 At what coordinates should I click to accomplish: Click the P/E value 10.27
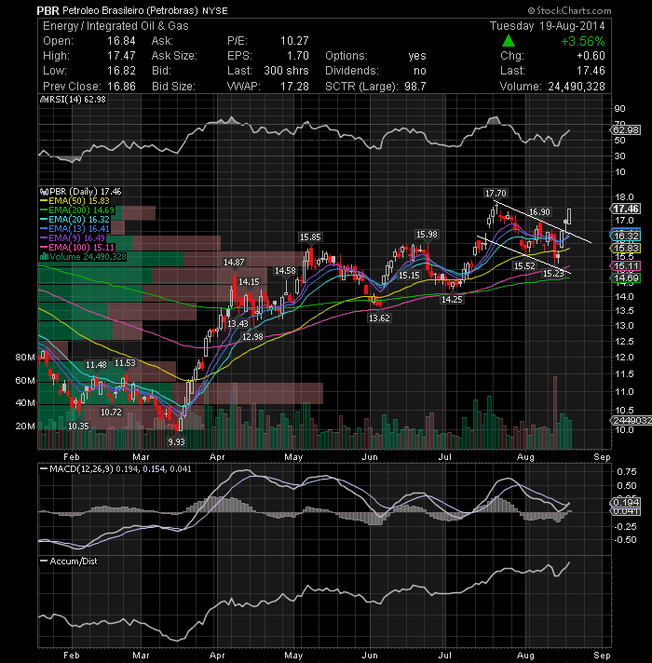tap(294, 41)
